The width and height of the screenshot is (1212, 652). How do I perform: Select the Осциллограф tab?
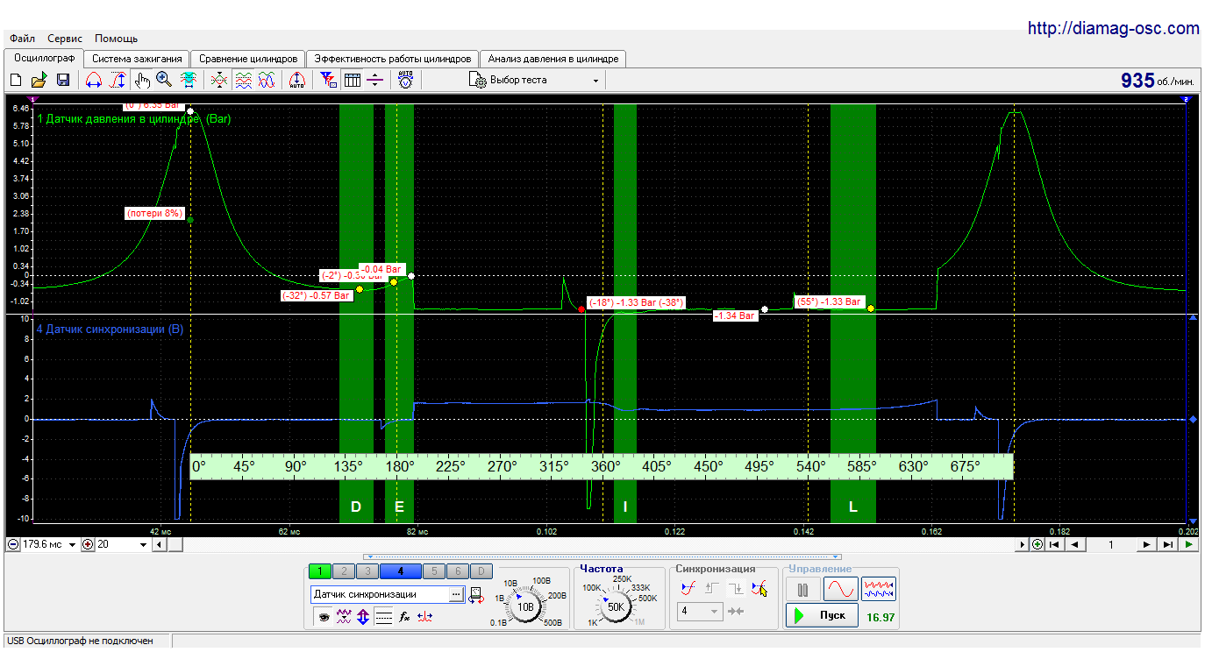click(43, 58)
